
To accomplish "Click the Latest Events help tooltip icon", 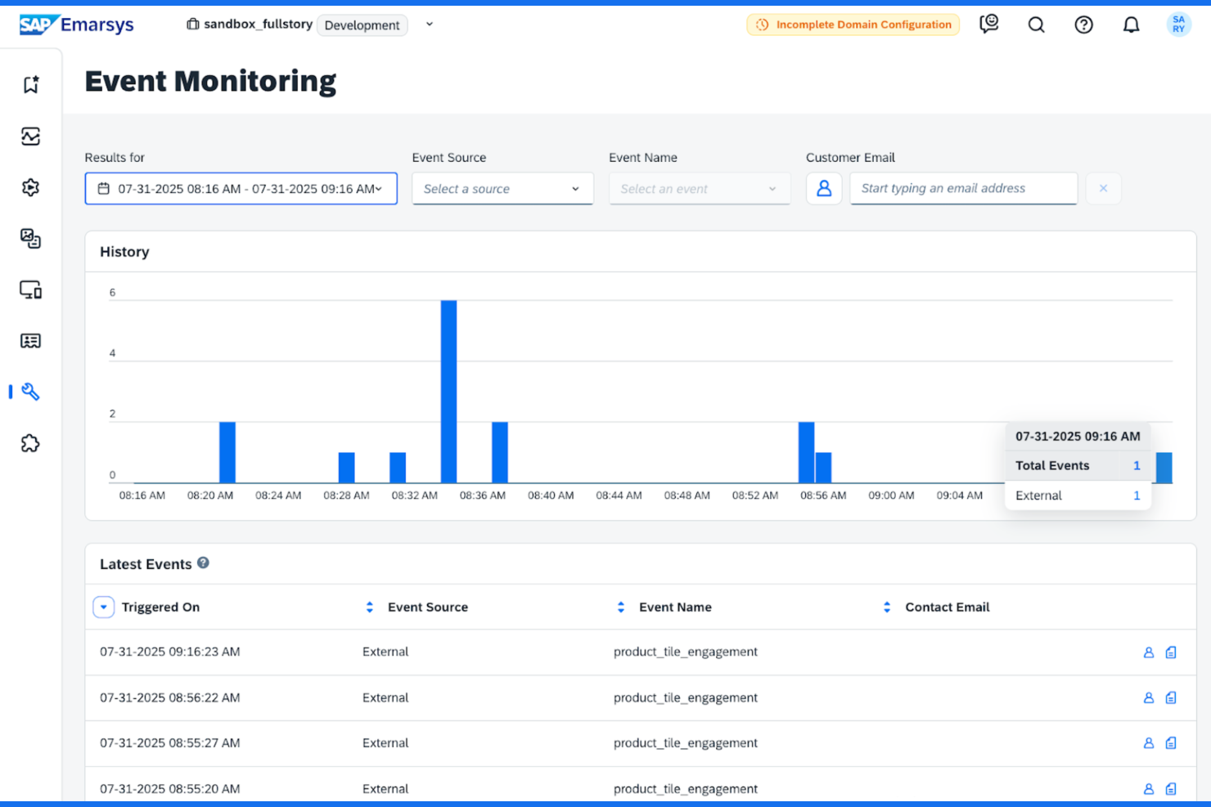I will tap(203, 563).
